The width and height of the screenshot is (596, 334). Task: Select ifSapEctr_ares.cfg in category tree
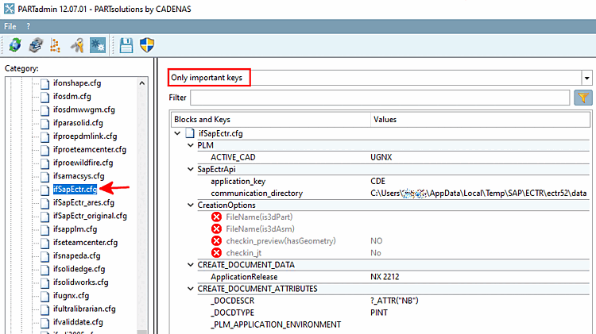point(83,202)
